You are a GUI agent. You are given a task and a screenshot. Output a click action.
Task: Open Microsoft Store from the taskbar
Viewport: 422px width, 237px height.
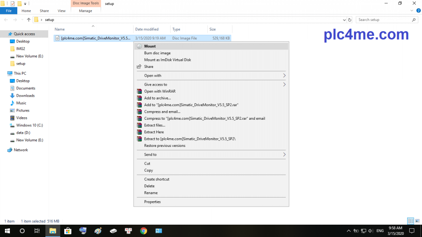pyautogui.click(x=68, y=231)
